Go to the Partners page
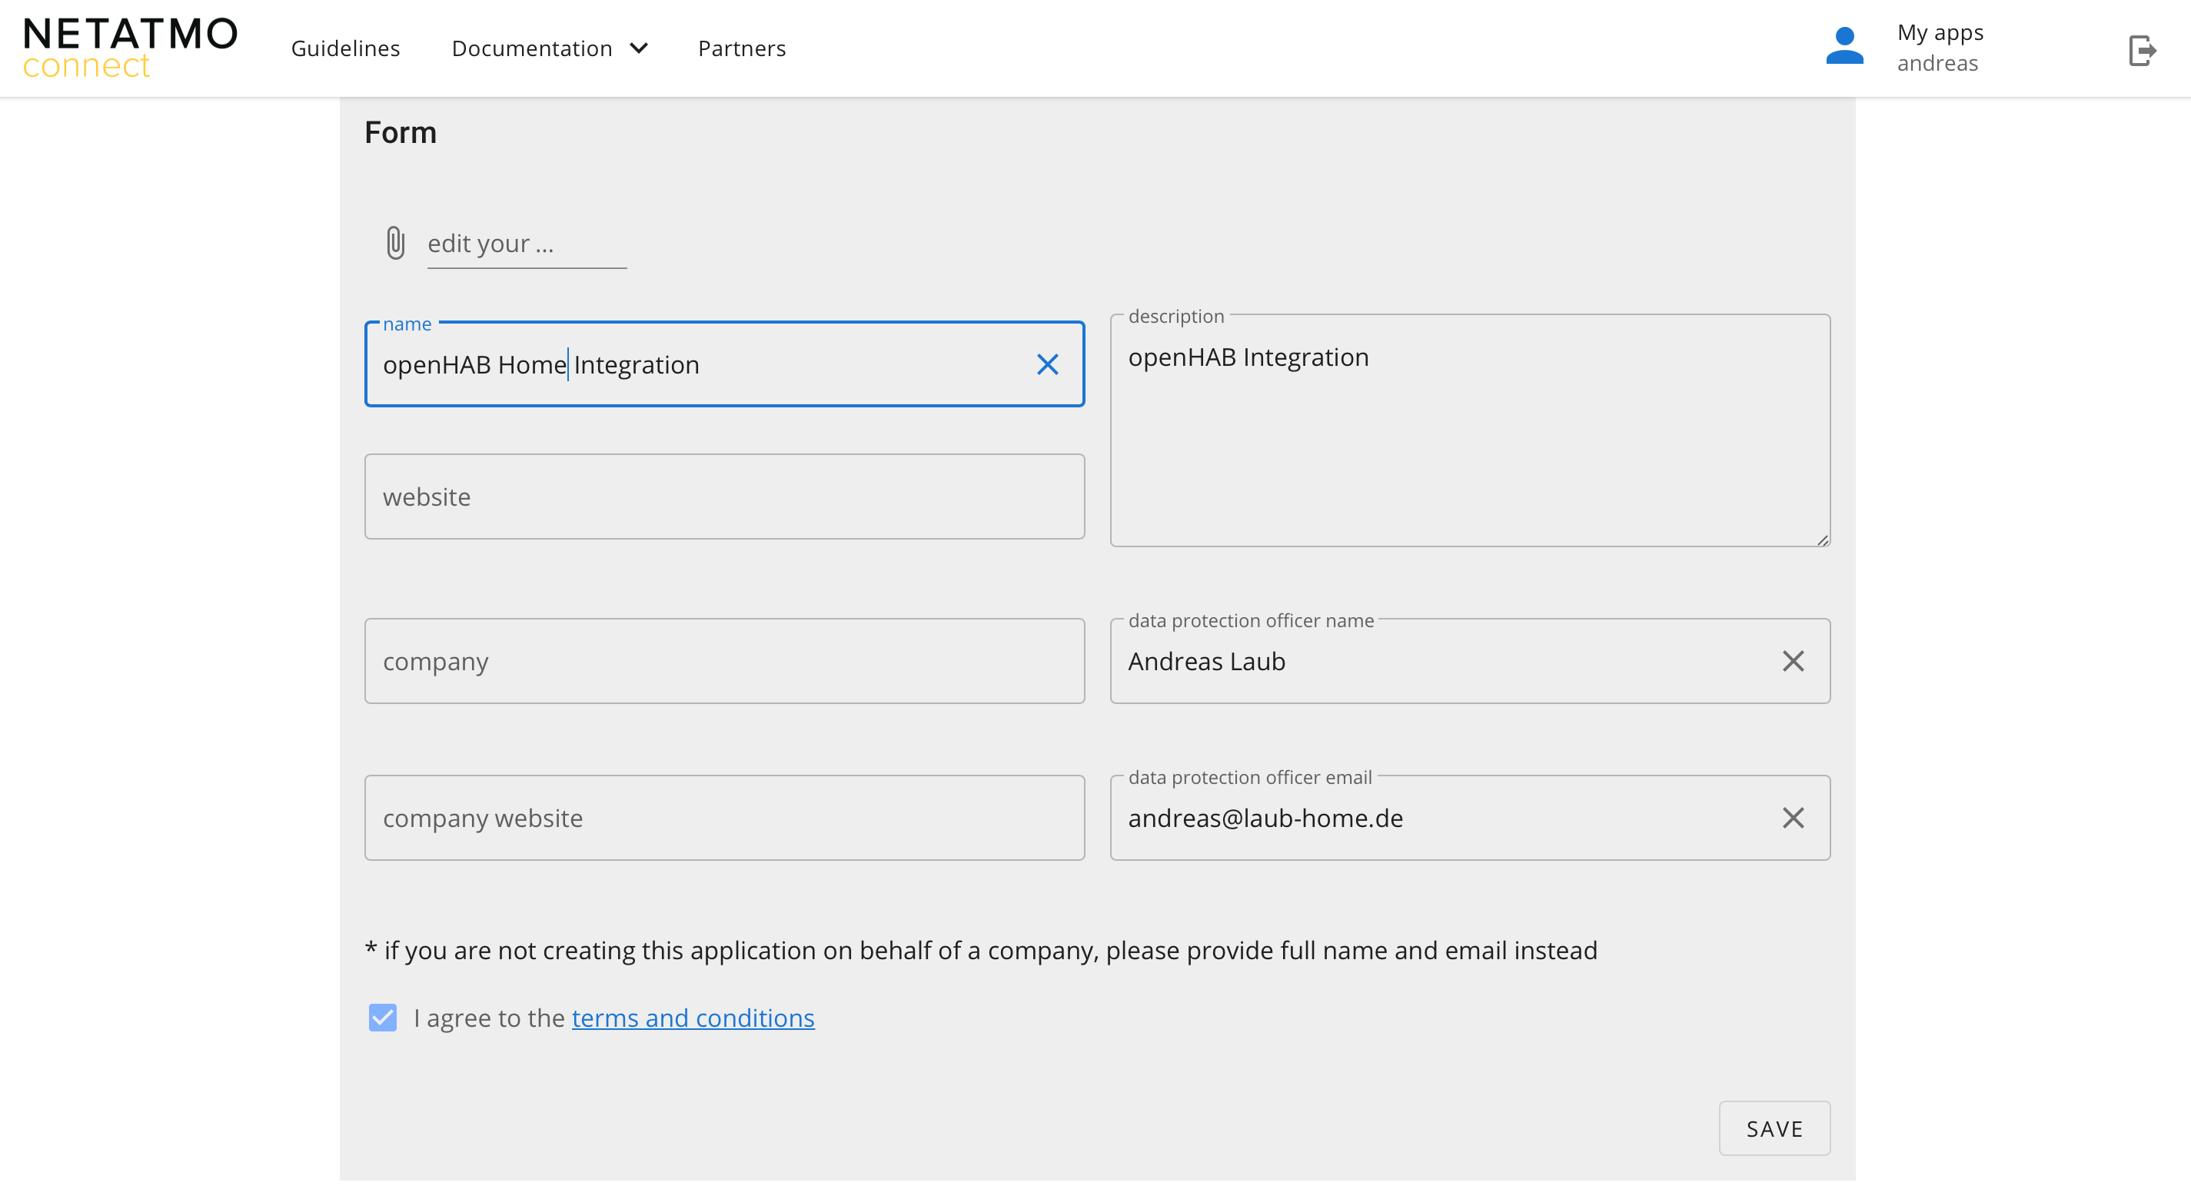This screenshot has height=1199, width=2191. click(742, 48)
